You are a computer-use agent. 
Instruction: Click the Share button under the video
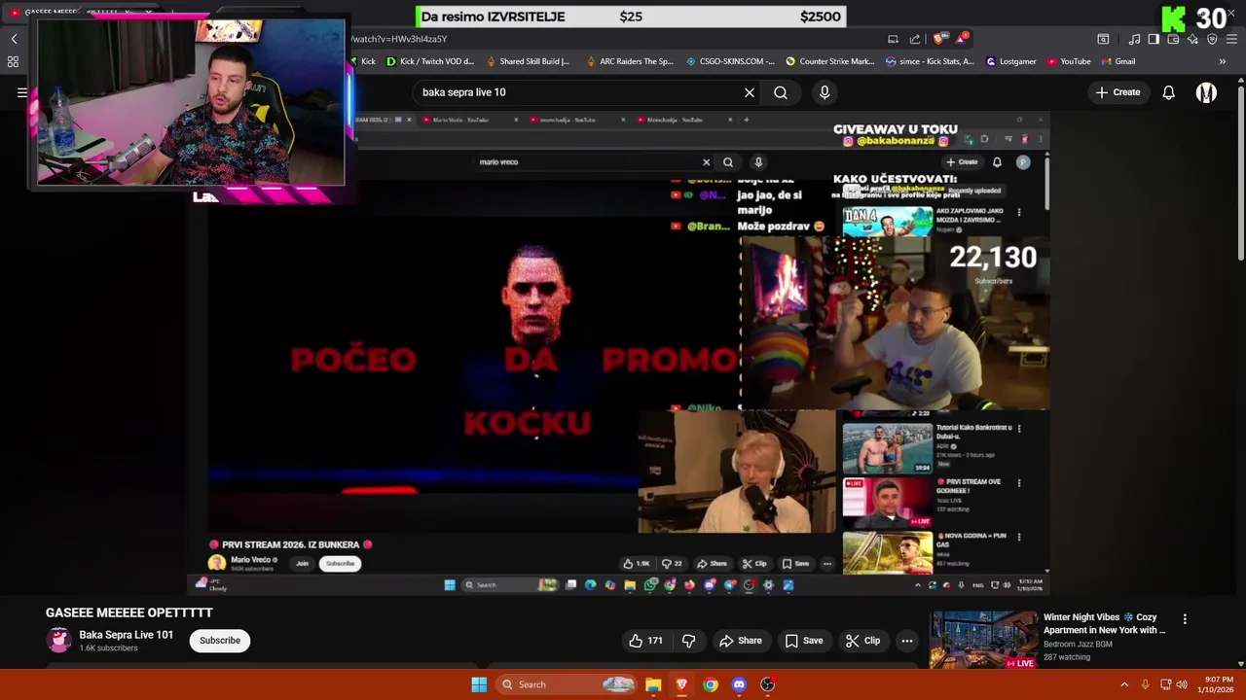(740, 641)
